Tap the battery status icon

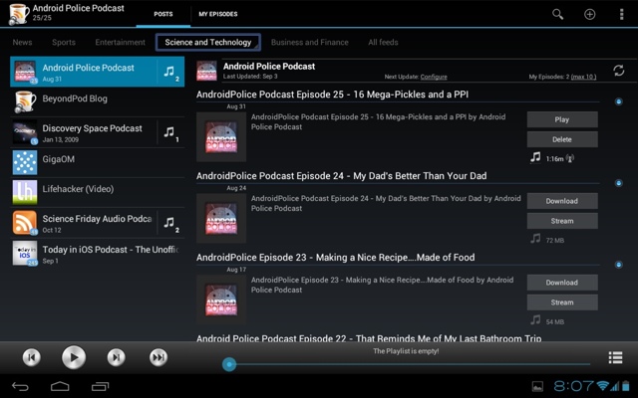626,386
